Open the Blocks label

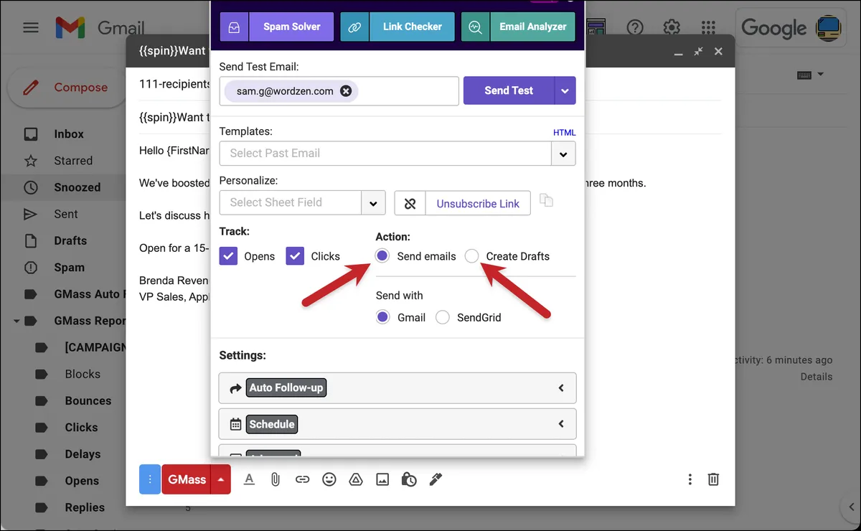tap(83, 374)
